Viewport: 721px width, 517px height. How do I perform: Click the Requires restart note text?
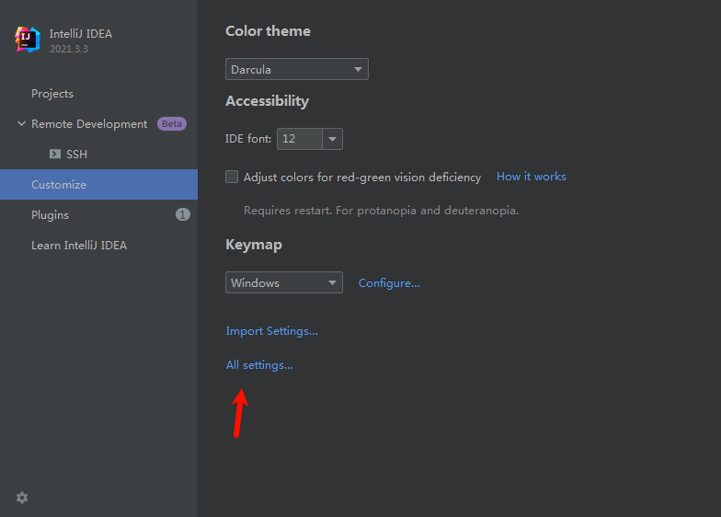pyautogui.click(x=381, y=210)
